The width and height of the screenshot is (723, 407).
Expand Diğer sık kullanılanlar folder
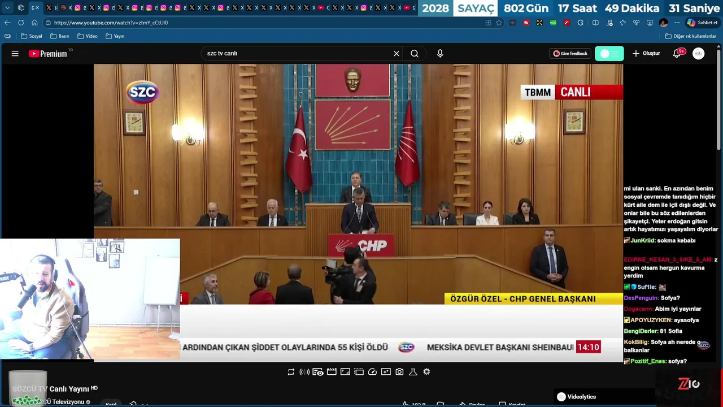click(x=691, y=36)
